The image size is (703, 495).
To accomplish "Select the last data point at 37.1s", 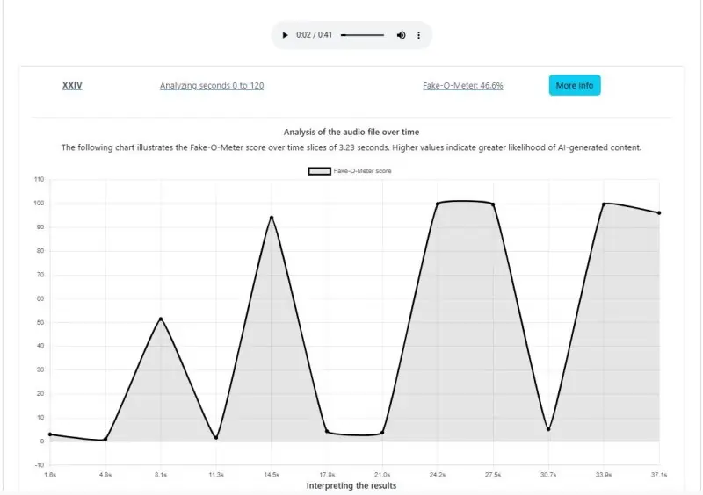I will (659, 213).
